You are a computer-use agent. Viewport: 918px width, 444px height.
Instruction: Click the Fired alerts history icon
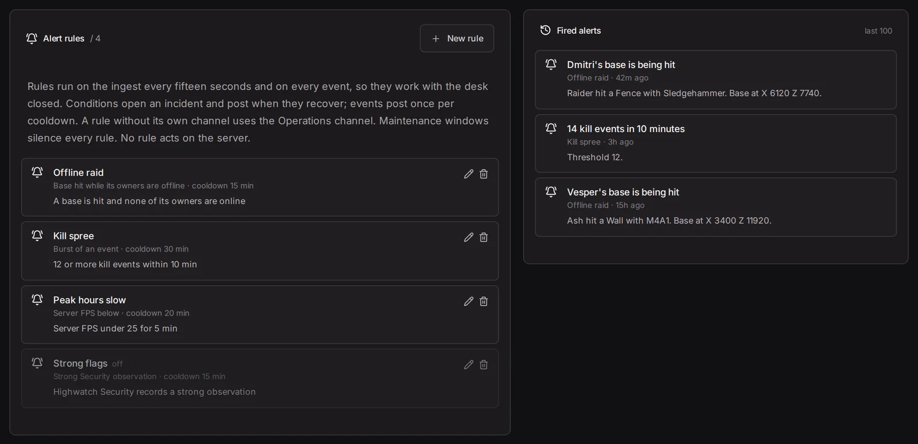pyautogui.click(x=546, y=30)
